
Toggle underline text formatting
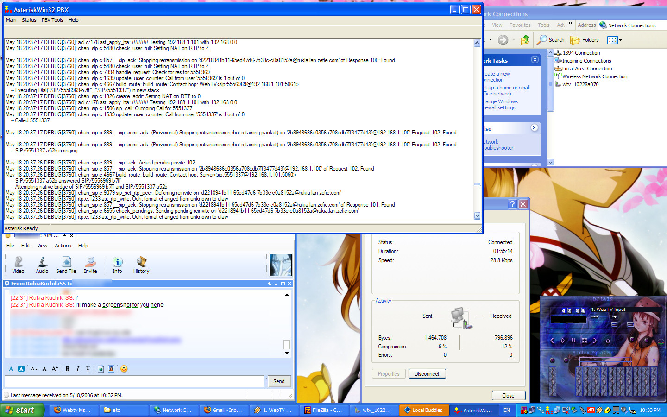point(88,369)
